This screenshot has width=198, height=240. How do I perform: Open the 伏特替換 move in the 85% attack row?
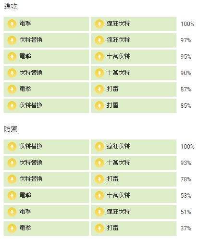click(46, 106)
